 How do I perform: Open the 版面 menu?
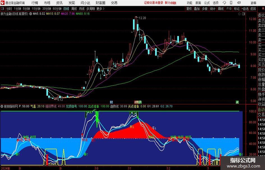click(198, 3)
